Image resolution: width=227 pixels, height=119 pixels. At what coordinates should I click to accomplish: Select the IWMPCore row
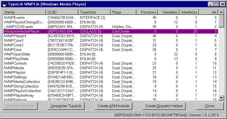111,50
